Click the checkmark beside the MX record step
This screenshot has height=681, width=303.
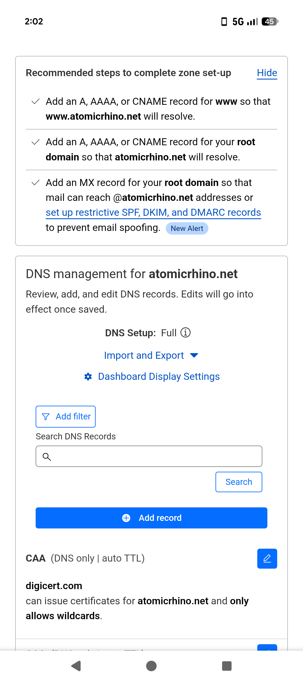pyautogui.click(x=36, y=183)
